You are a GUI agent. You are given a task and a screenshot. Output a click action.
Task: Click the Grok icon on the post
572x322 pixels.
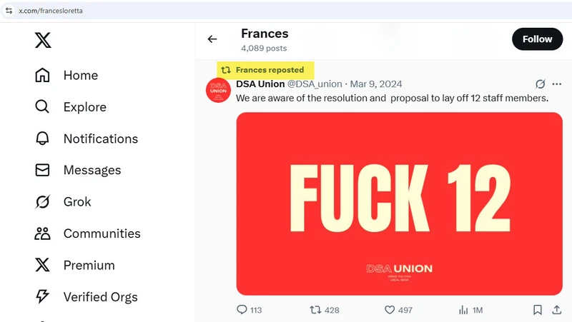[x=541, y=84]
